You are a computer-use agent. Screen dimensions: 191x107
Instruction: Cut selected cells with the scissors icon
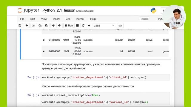(x=34, y=26)
